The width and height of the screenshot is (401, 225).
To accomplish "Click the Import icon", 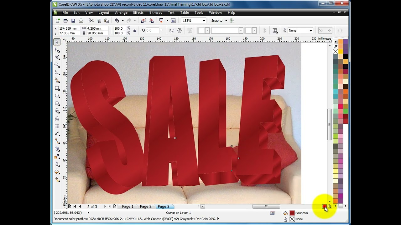I will pyautogui.click(x=143, y=21).
